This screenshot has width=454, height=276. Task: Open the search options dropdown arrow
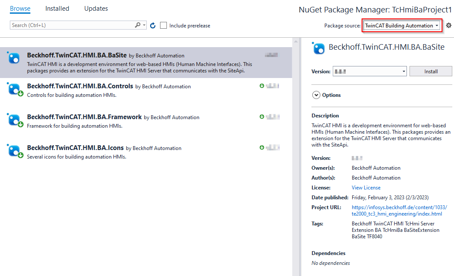point(144,25)
